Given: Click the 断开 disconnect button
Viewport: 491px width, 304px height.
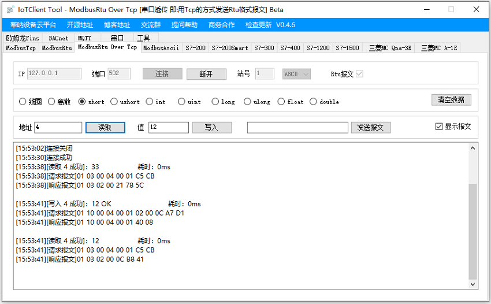Looking at the screenshot, I should pyautogui.click(x=206, y=74).
